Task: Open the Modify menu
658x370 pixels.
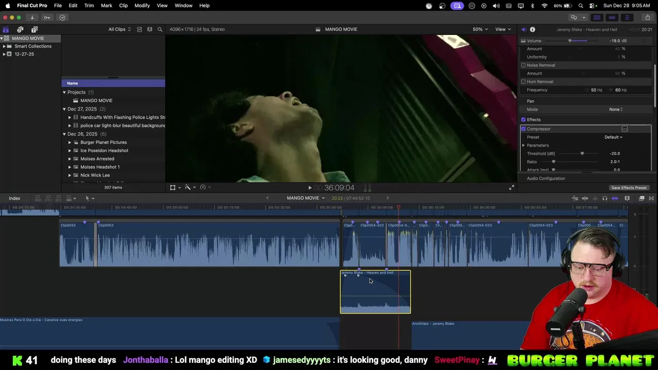Action: point(142,6)
